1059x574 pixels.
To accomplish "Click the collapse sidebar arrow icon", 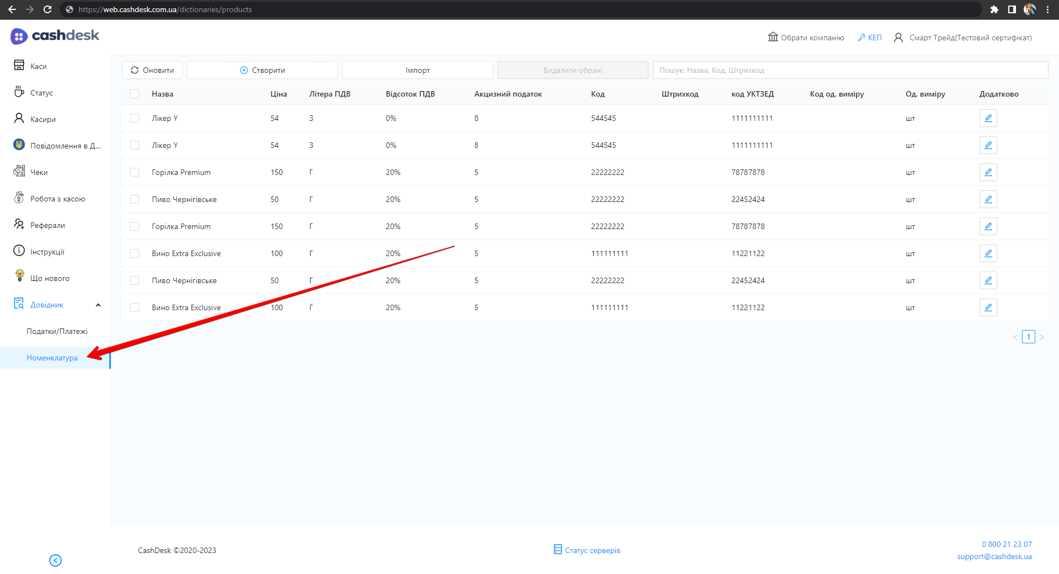I will click(x=55, y=560).
